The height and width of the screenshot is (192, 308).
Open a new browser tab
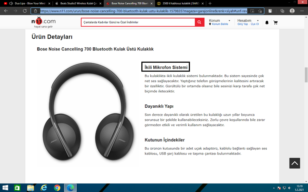(x=210, y=3)
